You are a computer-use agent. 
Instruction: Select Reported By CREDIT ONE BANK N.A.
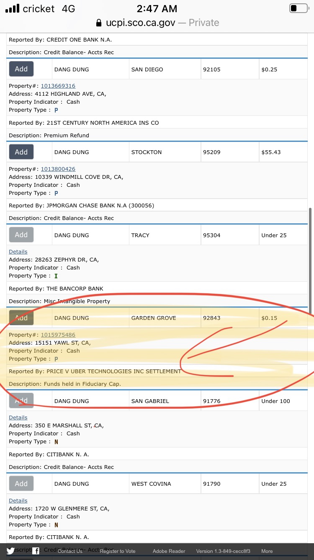[x=60, y=40]
